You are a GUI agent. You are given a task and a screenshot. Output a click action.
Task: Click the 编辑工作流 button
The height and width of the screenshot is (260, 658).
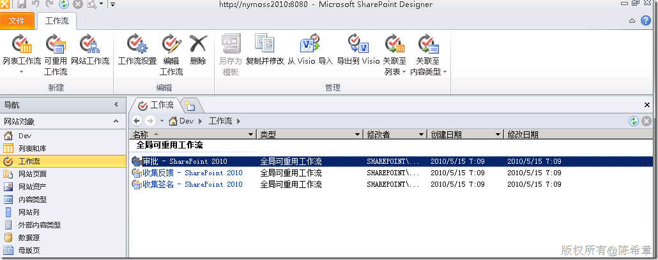click(x=171, y=54)
